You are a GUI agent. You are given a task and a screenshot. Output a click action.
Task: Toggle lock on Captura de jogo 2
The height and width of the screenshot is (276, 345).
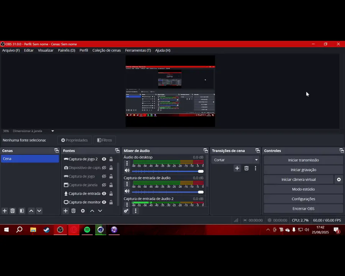(x=111, y=159)
